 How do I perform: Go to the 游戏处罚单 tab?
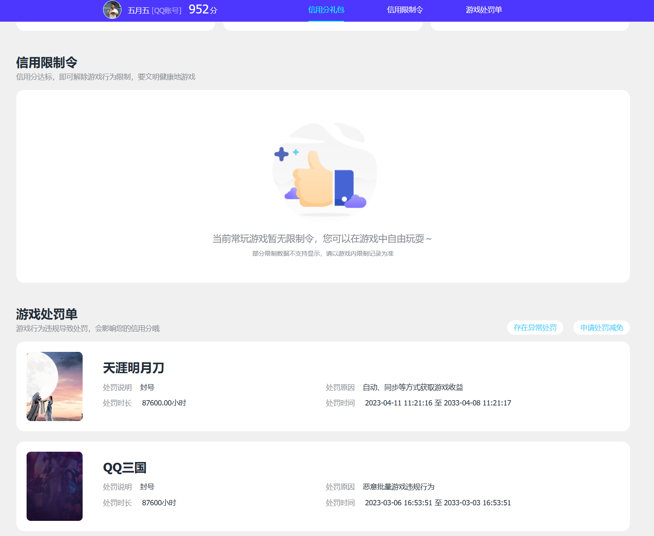pos(484,10)
